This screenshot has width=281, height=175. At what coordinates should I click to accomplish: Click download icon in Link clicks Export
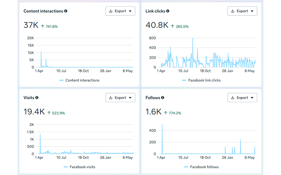(x=233, y=11)
